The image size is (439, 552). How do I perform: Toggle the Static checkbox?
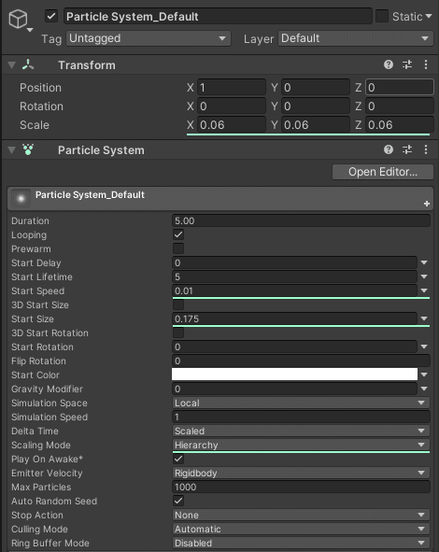[382, 16]
